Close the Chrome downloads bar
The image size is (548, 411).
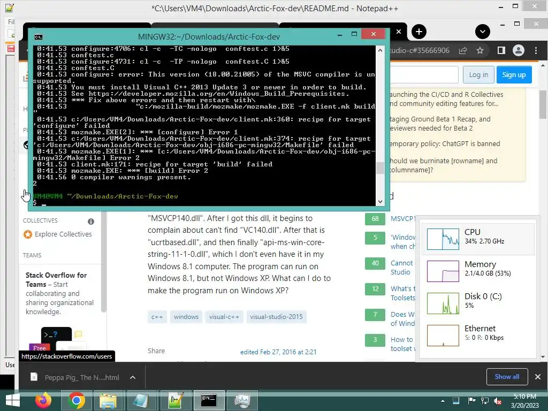(537, 377)
